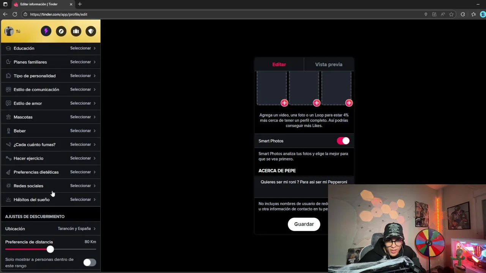Open the Explore compass icon
The image size is (486, 273).
61,31
